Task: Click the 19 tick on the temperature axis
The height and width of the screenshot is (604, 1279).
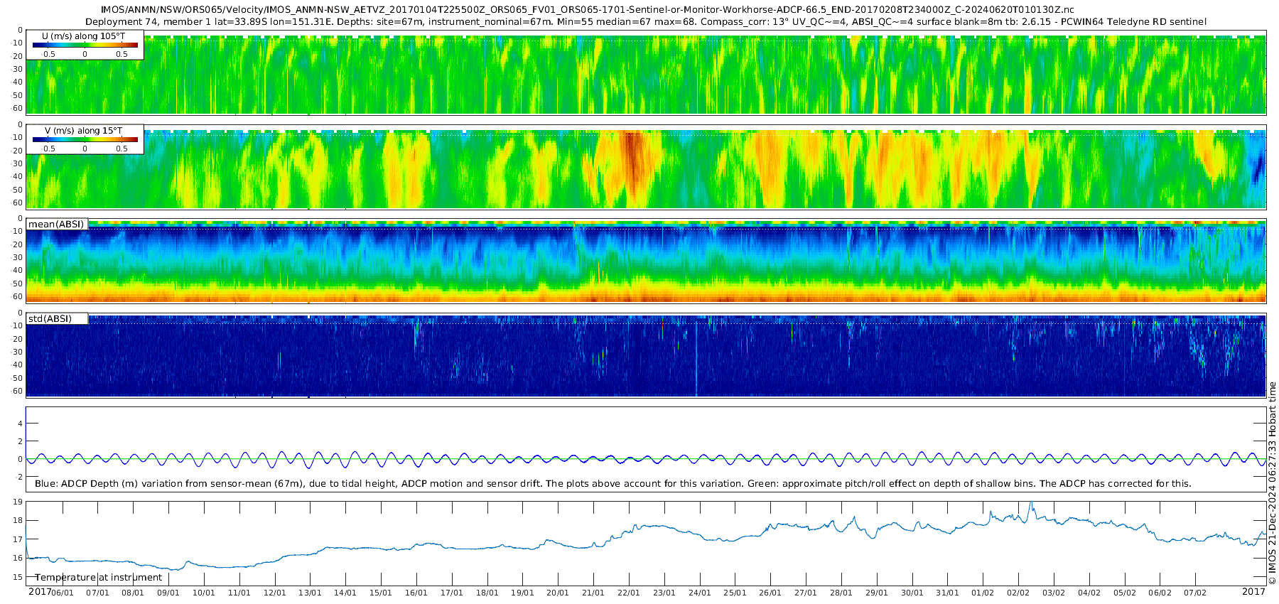Action: click(x=18, y=502)
